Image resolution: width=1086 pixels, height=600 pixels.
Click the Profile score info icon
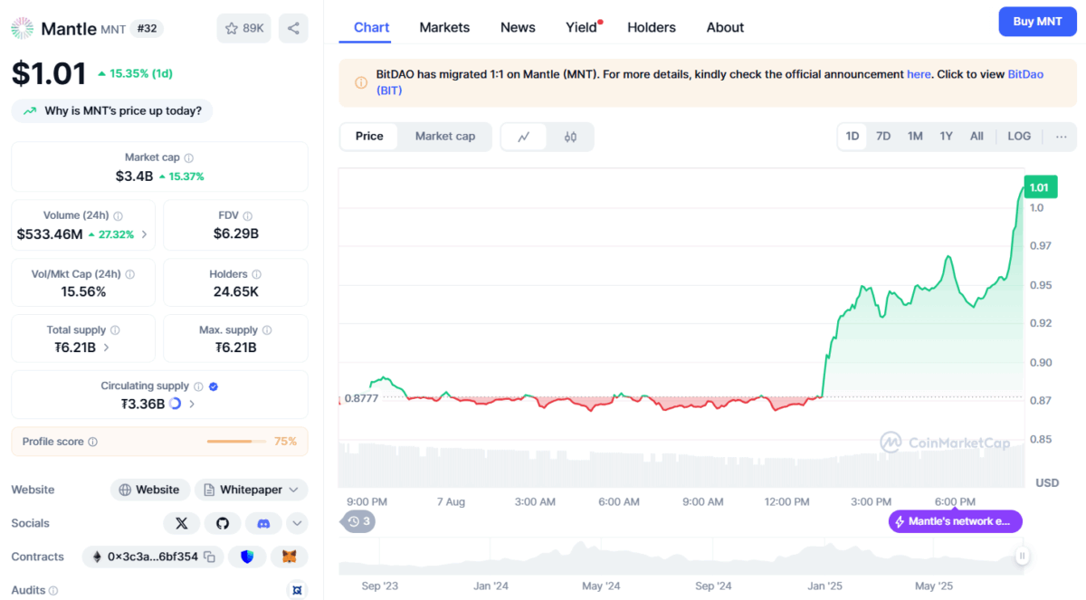point(93,442)
